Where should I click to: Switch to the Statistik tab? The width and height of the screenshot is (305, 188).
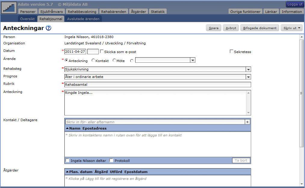coord(158,12)
